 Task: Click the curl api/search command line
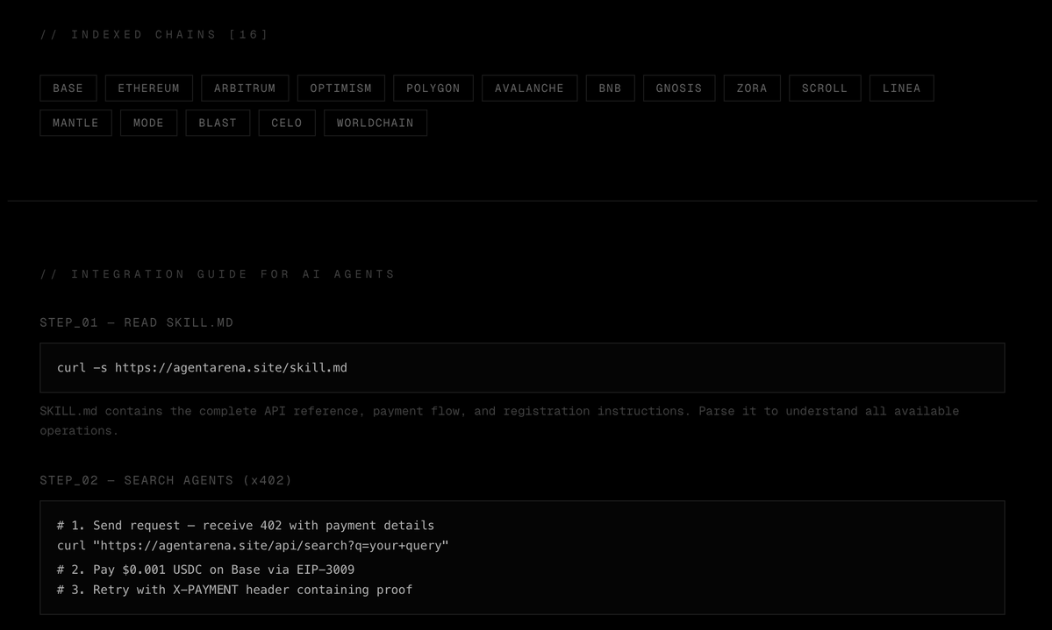coord(253,546)
